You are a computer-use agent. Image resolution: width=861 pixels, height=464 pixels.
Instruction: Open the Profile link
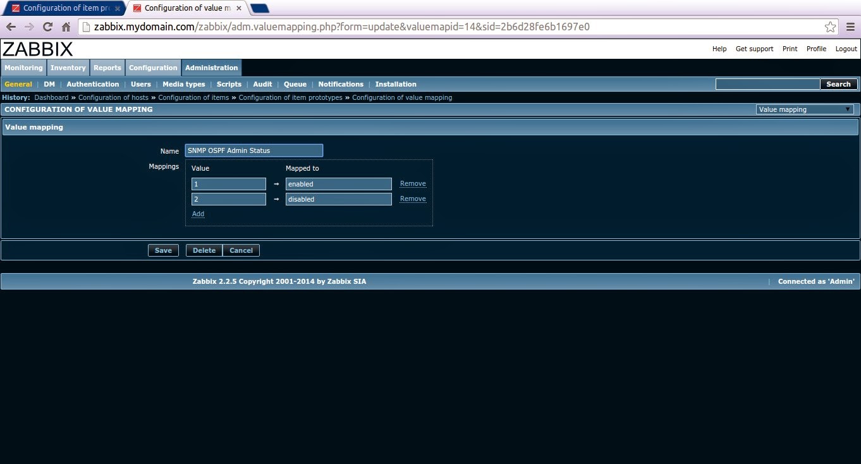click(816, 49)
